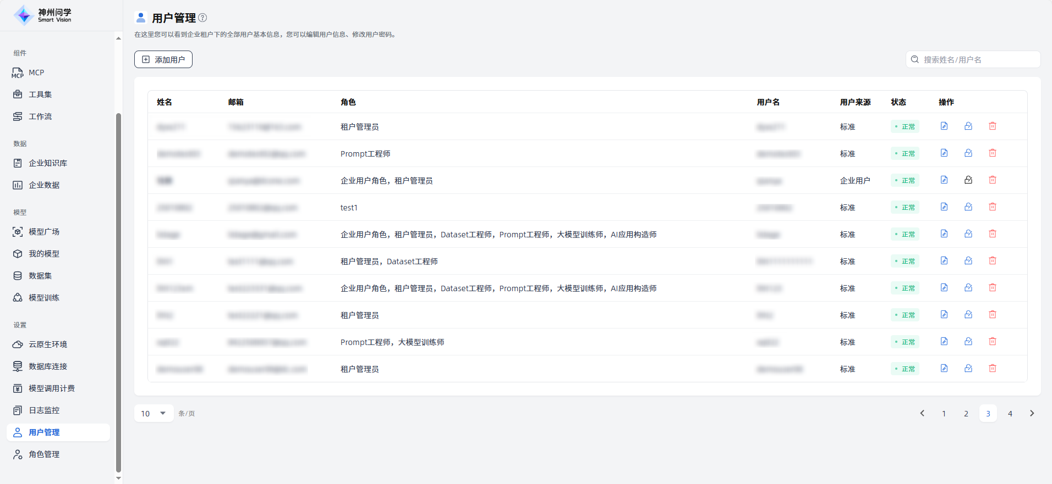Delete the user with test1 role
The width and height of the screenshot is (1052, 484).
(x=992, y=207)
